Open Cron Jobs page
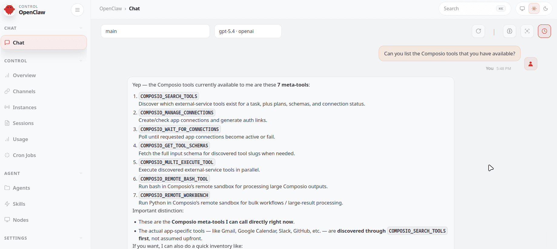Screen dimensions: 557x249 44,155
